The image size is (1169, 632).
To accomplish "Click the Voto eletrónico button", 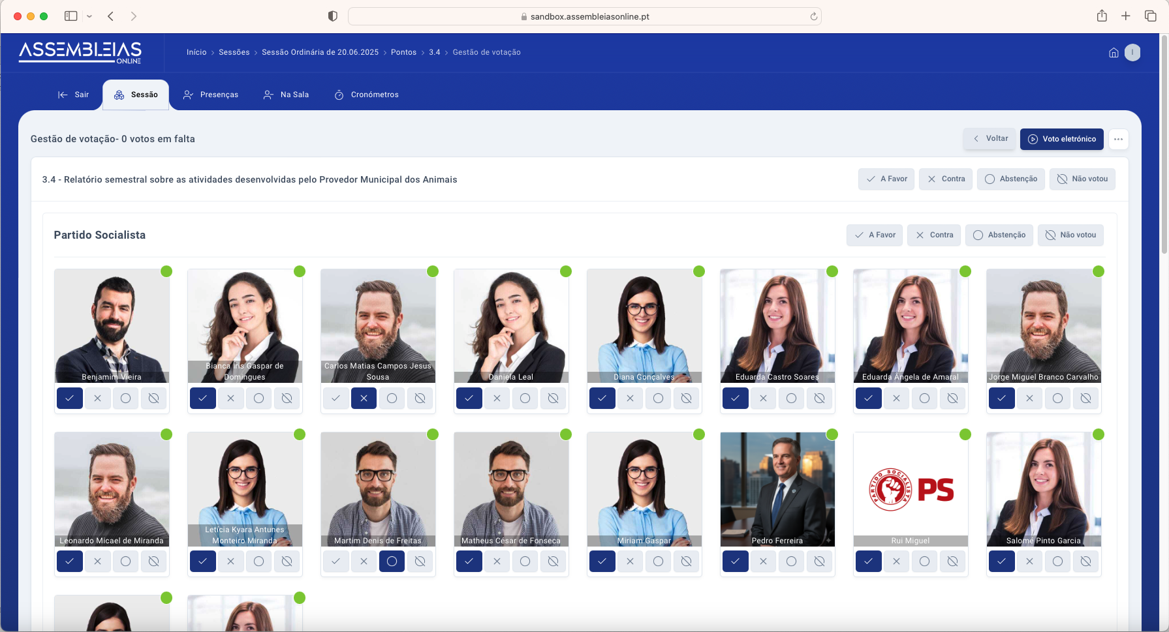I will 1061,139.
